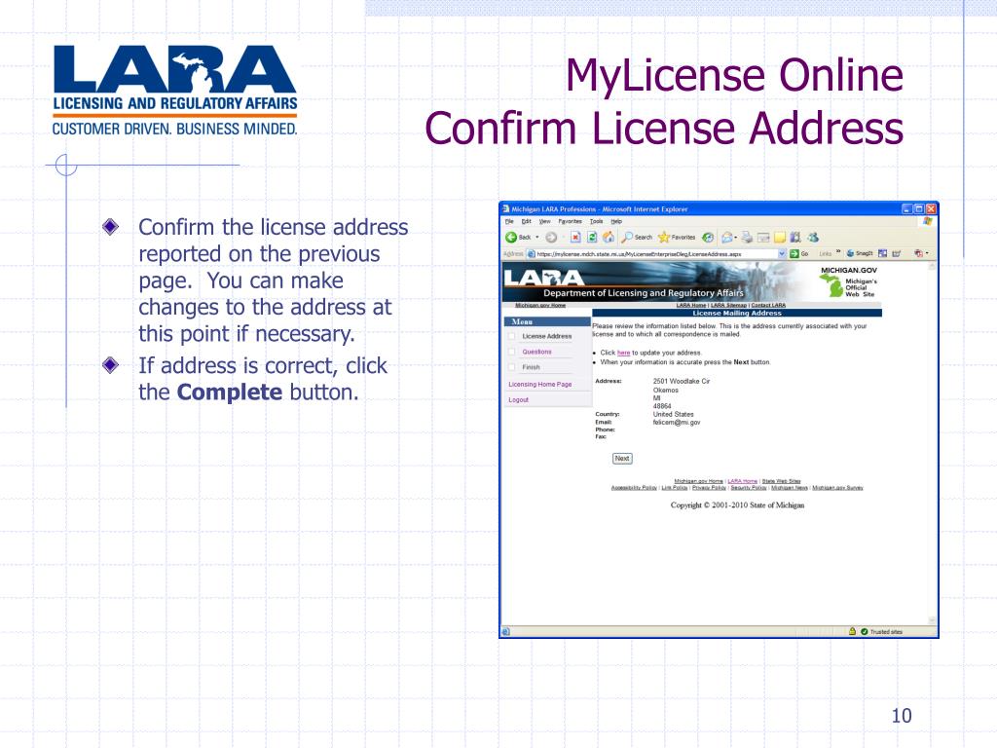This screenshot has width=997, height=748.
Task: Tick the Finish menu checkbox
Action: click(512, 367)
